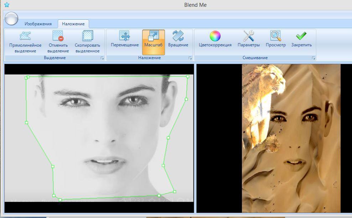Screen dimensions: 352x218
Task: Click the selection handle on the left edge
Action: pos(27,123)
